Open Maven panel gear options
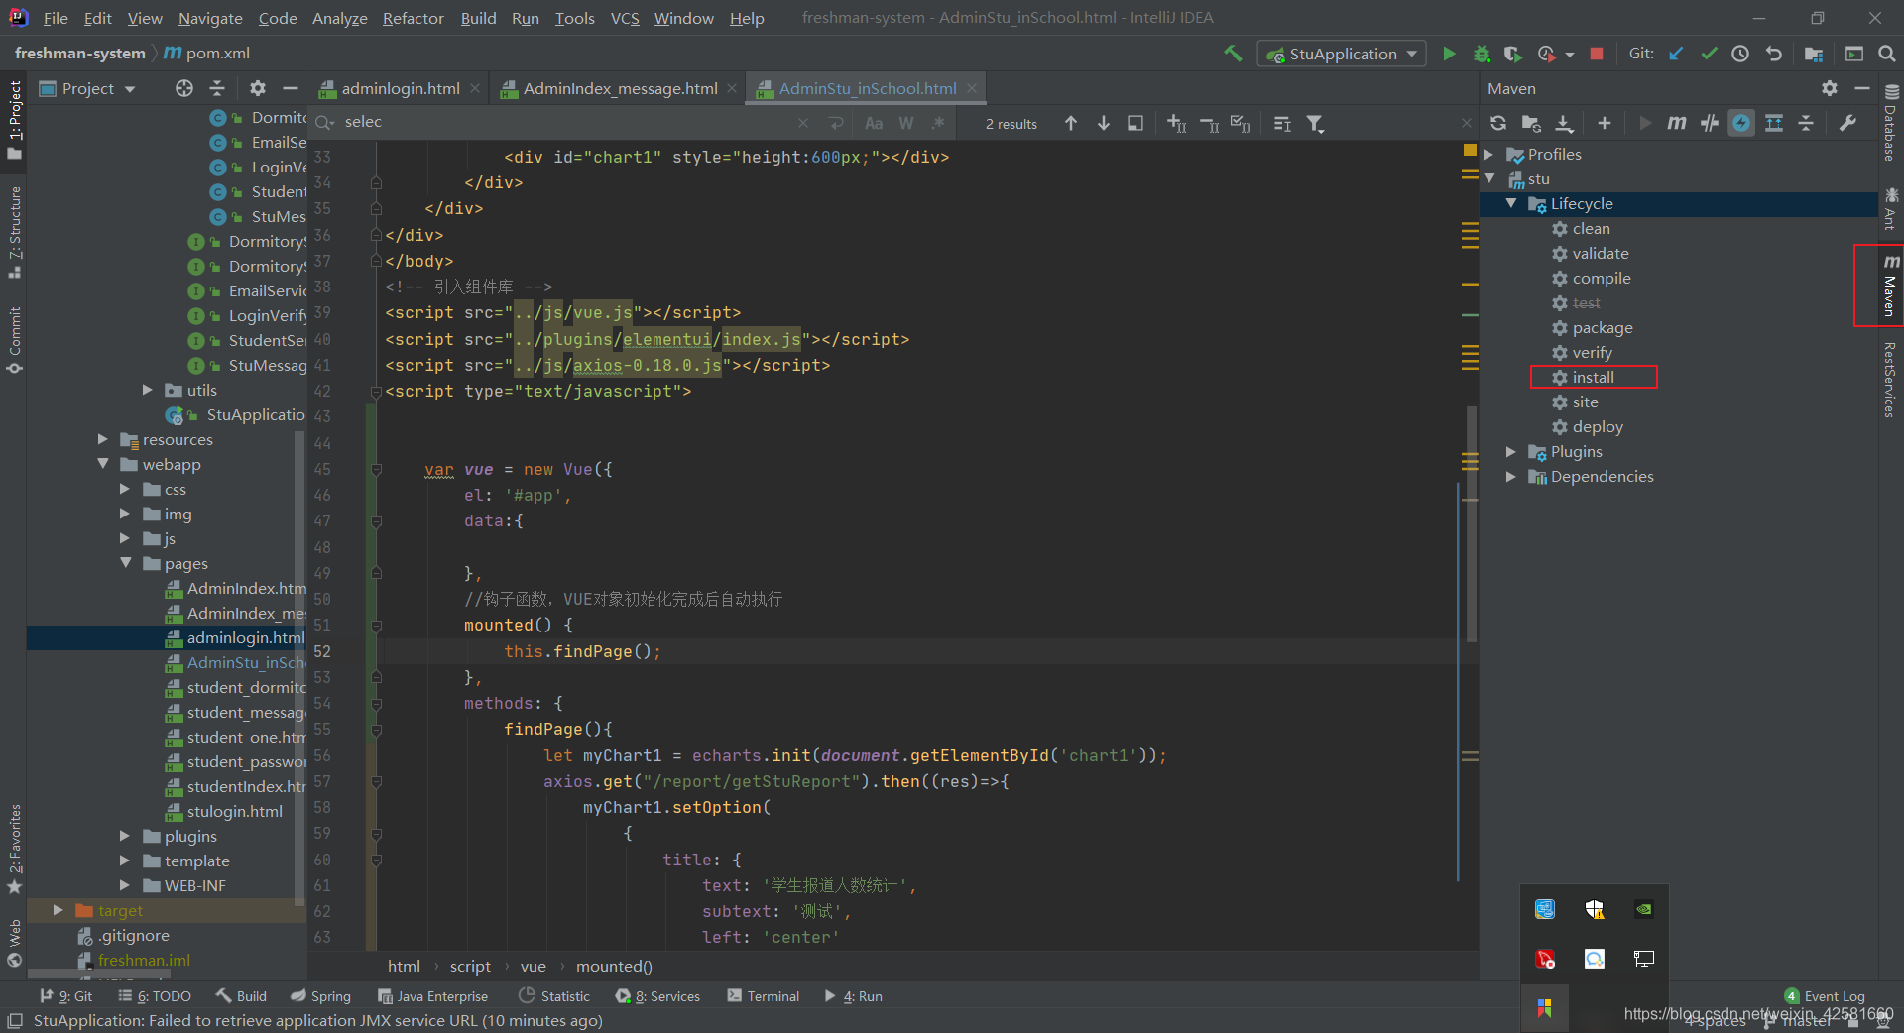 (1830, 88)
